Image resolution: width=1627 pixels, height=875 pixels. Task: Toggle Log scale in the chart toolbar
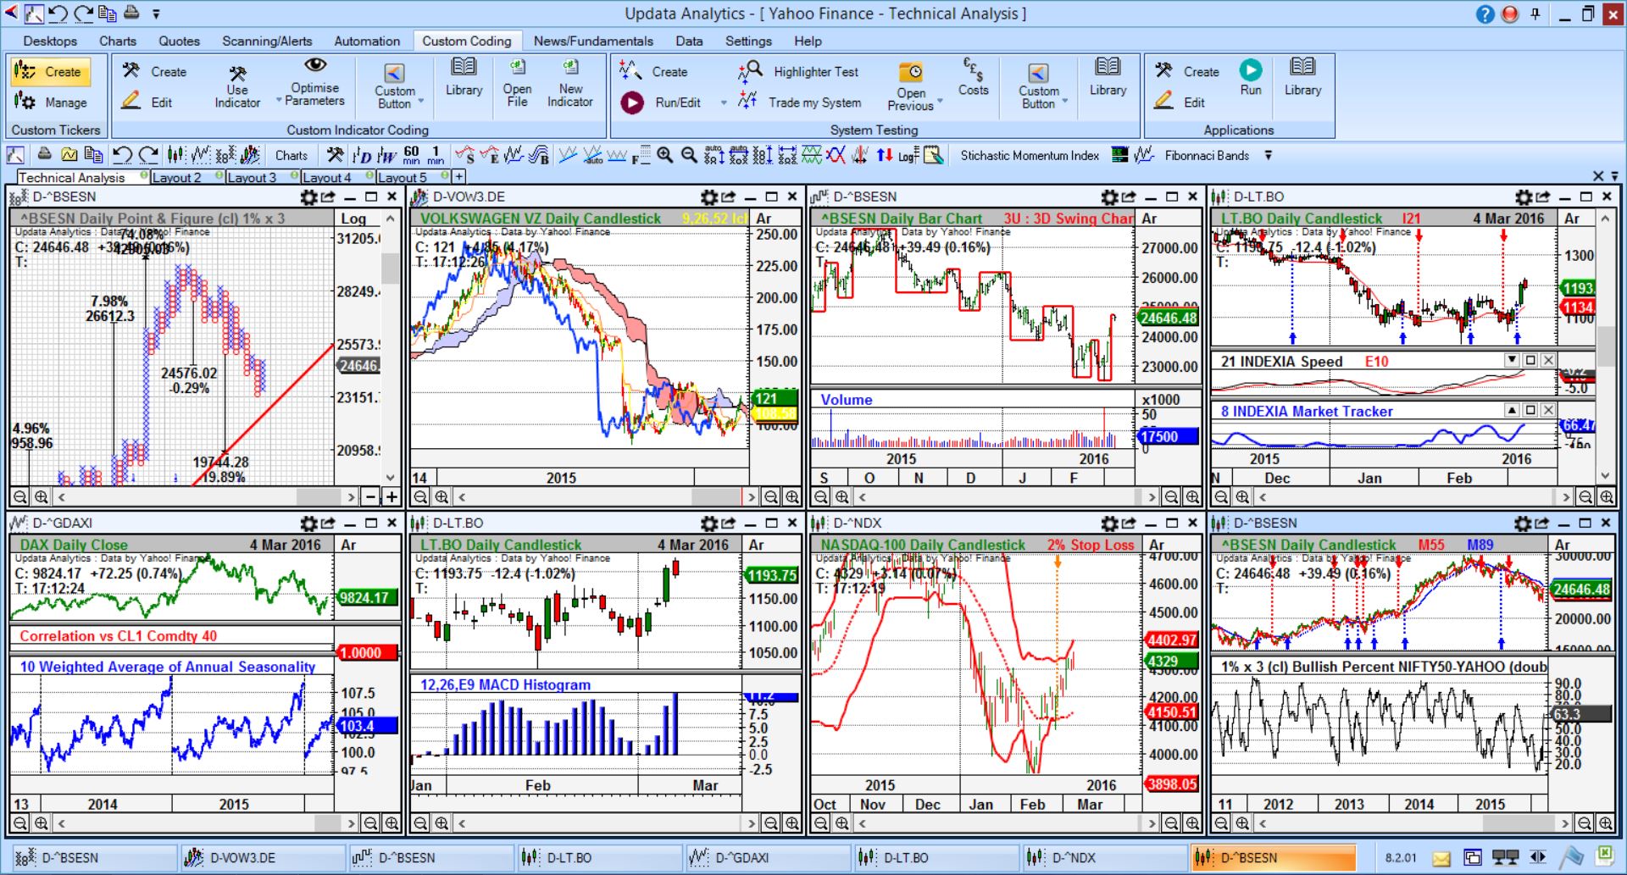pyautogui.click(x=908, y=155)
